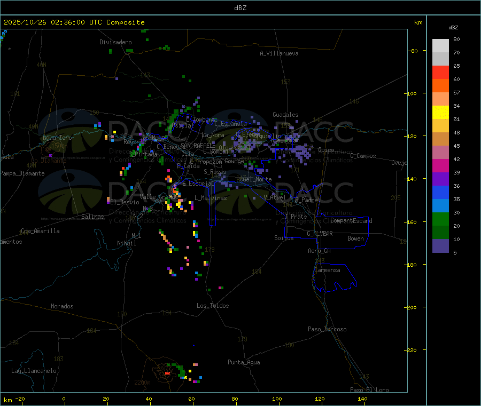
Task: Click the Valle_Grande label
Action: (159, 196)
